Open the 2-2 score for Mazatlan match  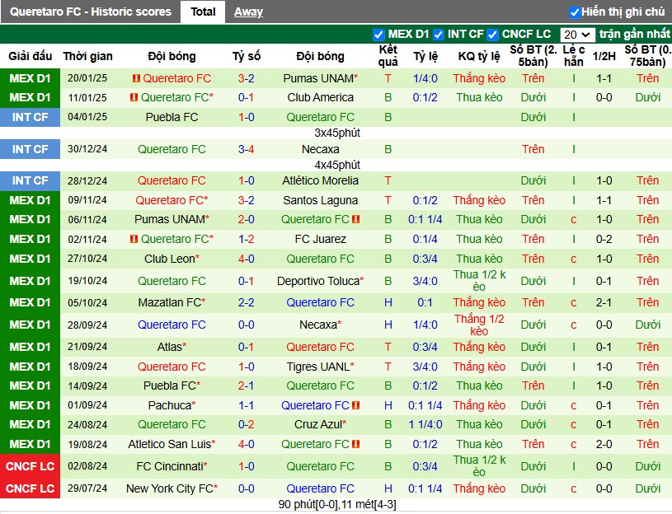tap(247, 302)
